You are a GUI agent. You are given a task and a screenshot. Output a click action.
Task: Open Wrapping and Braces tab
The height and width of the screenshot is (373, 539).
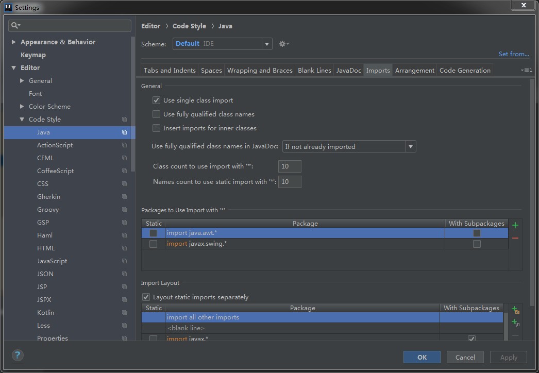[260, 70]
